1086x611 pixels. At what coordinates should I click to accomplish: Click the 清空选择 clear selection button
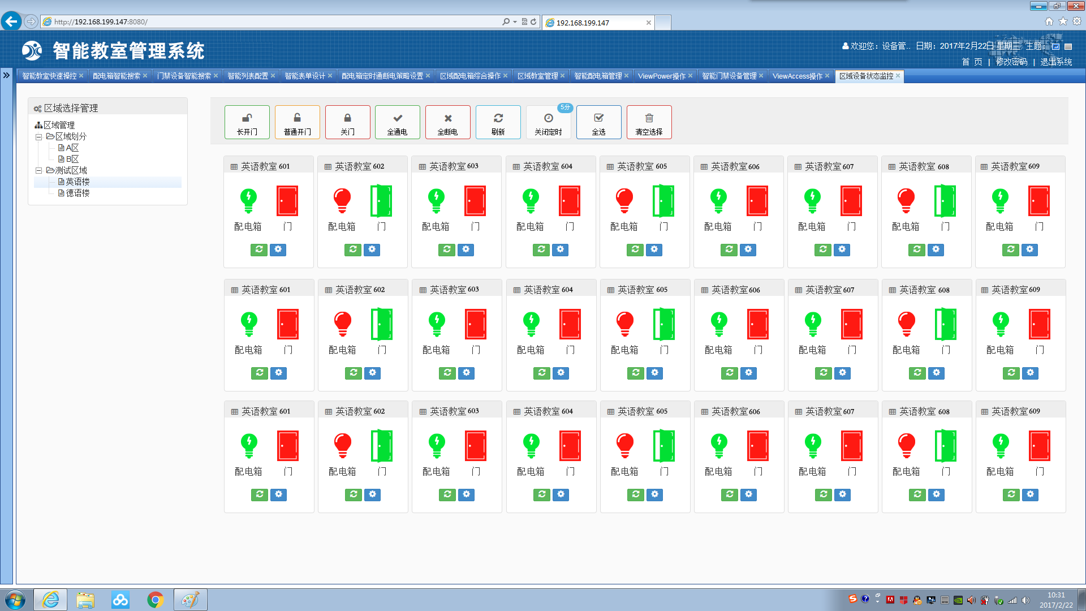[649, 122]
